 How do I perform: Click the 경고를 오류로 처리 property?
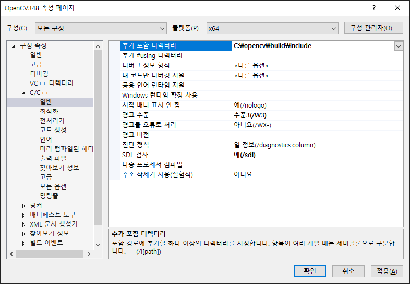coord(176,125)
